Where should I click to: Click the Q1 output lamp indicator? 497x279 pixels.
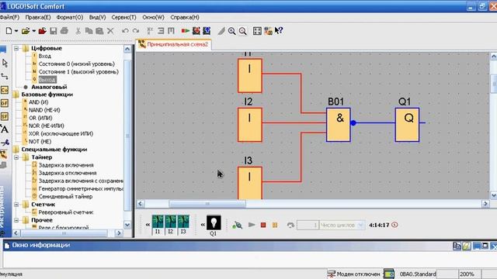click(x=214, y=222)
